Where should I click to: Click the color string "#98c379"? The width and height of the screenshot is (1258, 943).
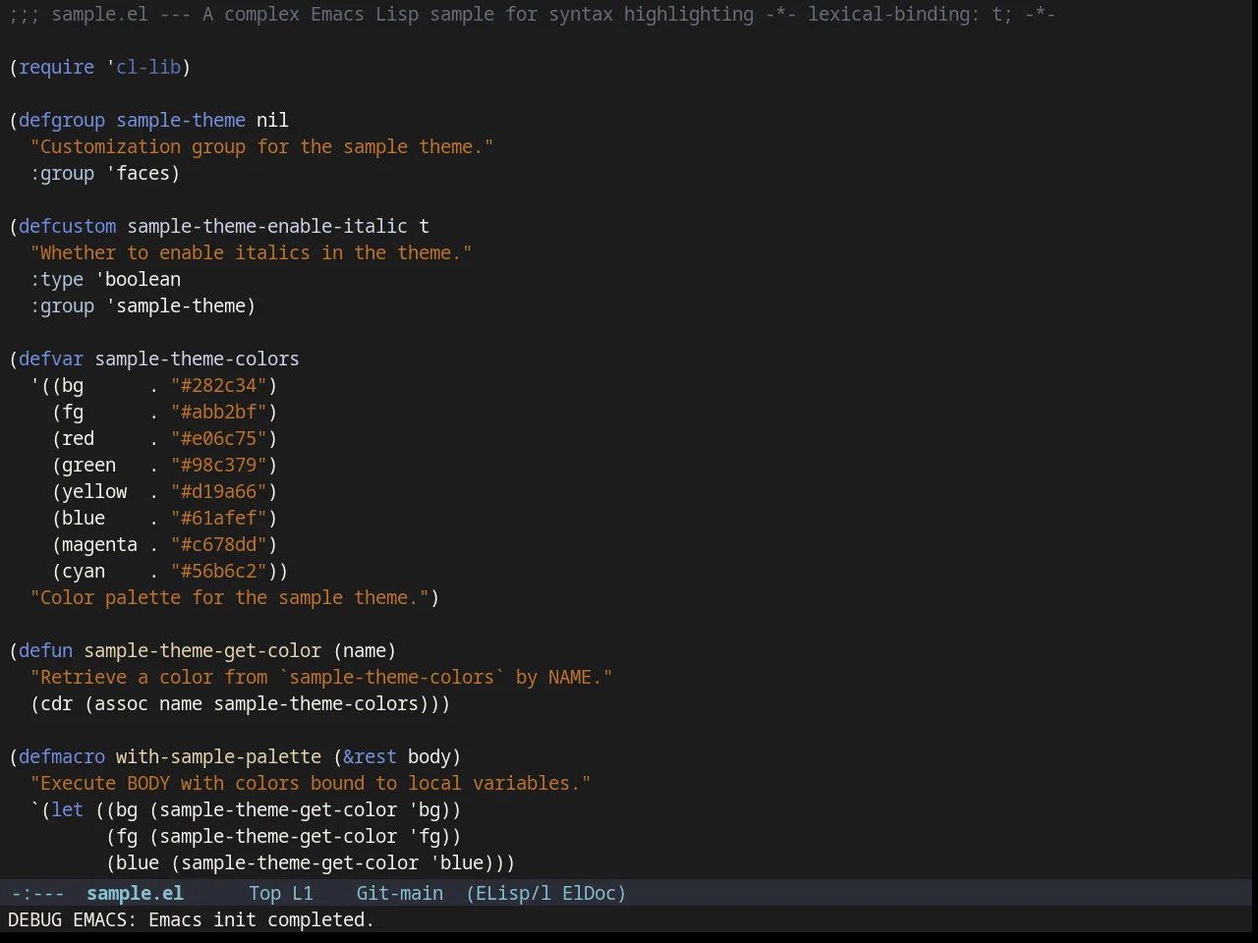(x=218, y=465)
